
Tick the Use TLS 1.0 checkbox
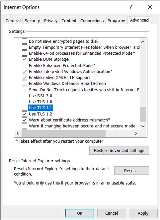coord(25,101)
